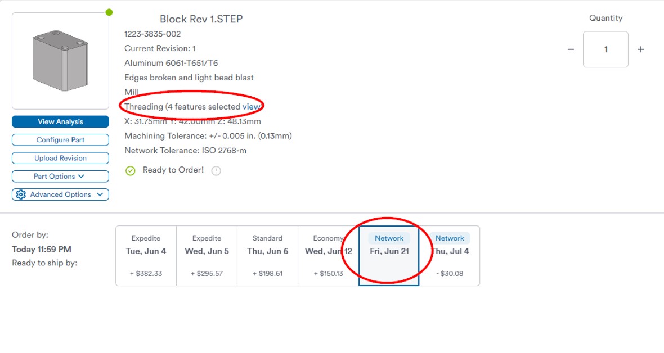The width and height of the screenshot is (664, 353).
Task: Select the Expedite Wed, Jun 5 shipping option
Action: [x=207, y=254]
